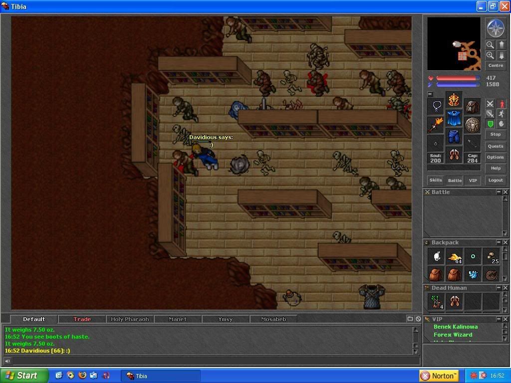This screenshot has height=383, width=511.
Task: Select the gold coins stack of 44
Action: click(455, 256)
